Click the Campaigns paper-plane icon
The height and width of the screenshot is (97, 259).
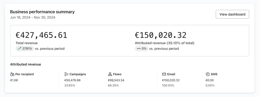[67, 74]
